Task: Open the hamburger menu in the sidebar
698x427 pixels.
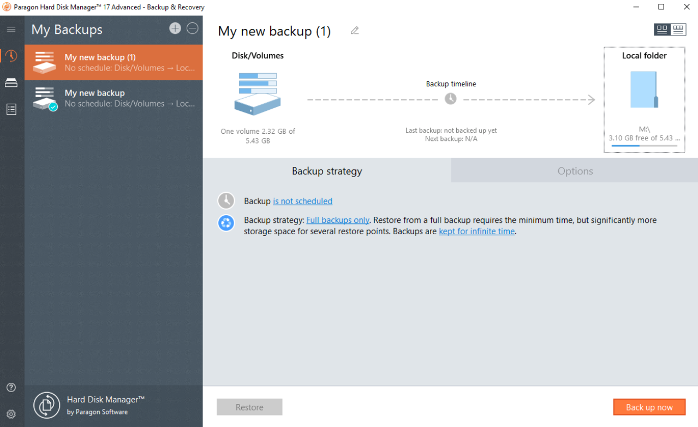Action: coord(11,29)
